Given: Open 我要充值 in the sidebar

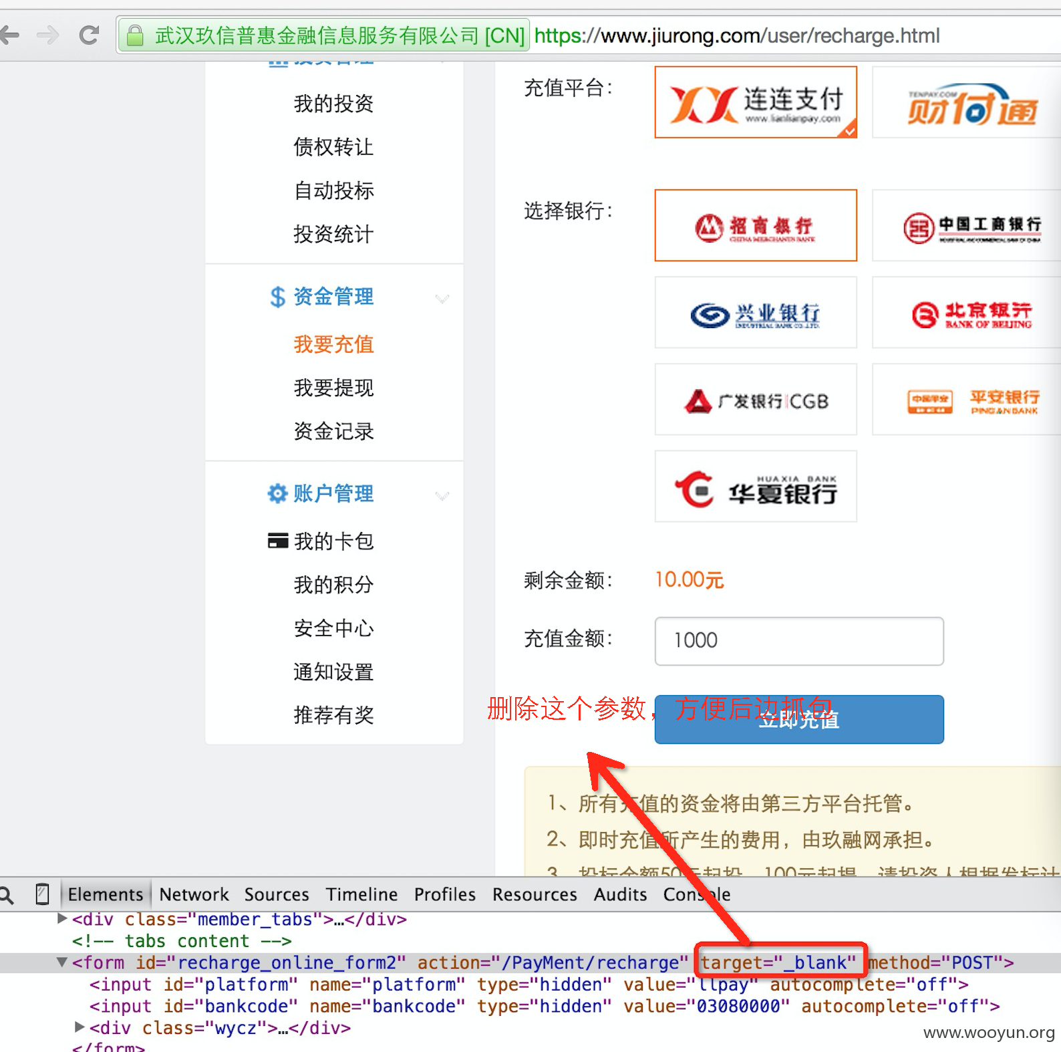Looking at the screenshot, I should pos(333,344).
